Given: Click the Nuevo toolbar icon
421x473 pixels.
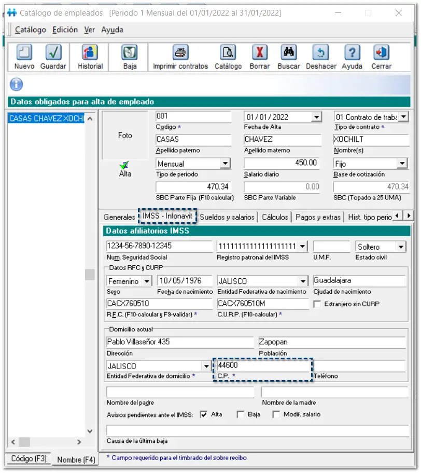Looking at the screenshot, I should tap(24, 52).
